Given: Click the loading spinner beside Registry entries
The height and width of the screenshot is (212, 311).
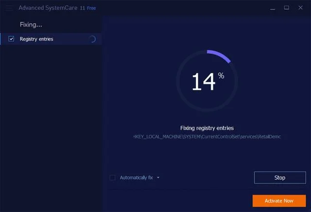Looking at the screenshot, I should click(x=92, y=39).
